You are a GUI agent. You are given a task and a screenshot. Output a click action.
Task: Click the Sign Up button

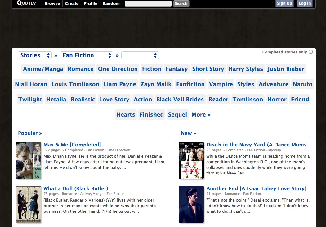click(x=284, y=3)
